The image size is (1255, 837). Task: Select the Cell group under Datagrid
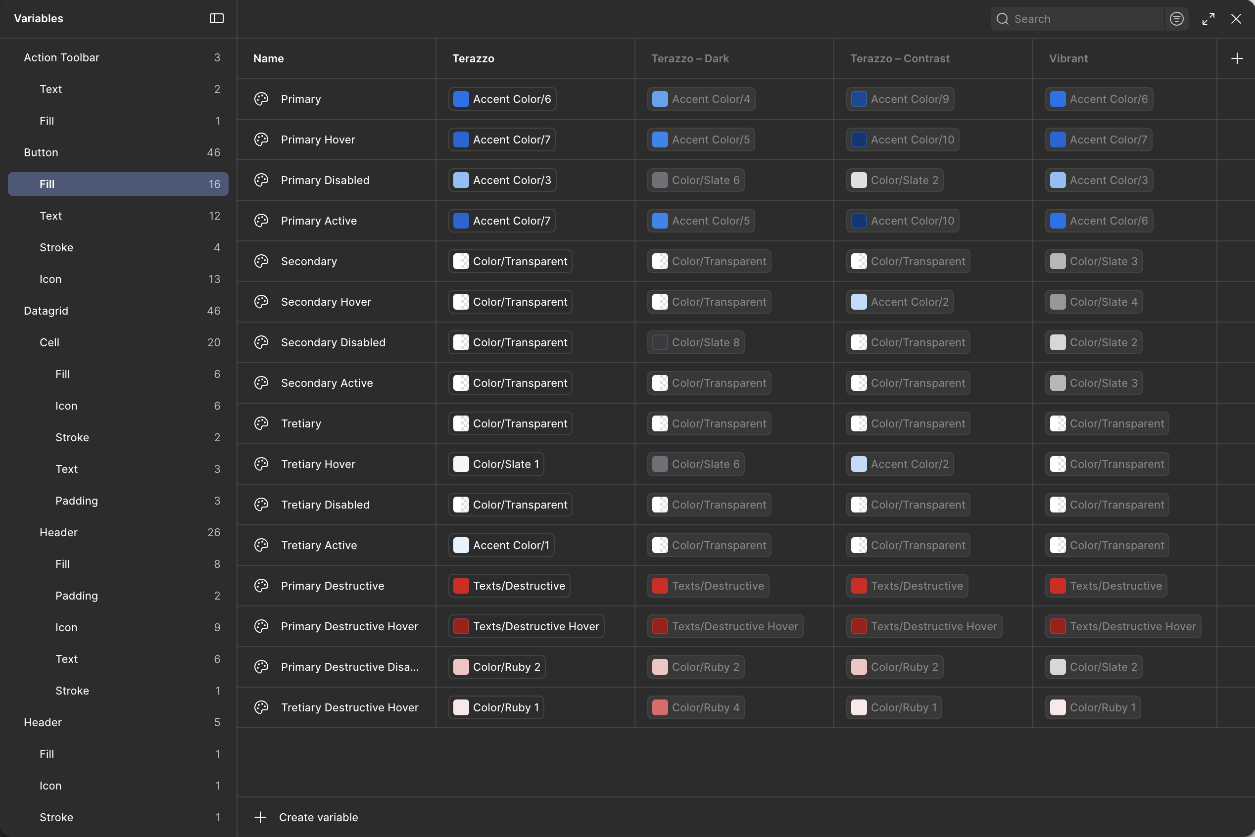(x=118, y=343)
